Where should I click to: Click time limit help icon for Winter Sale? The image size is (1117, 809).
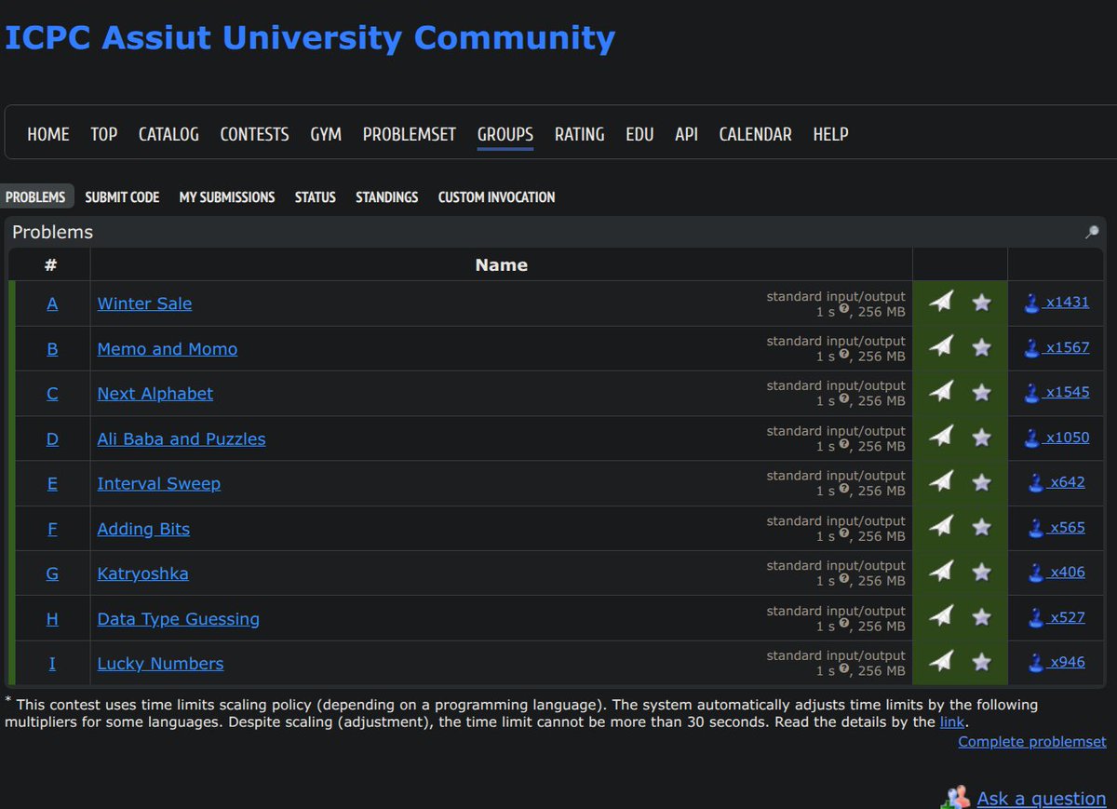coord(844,310)
